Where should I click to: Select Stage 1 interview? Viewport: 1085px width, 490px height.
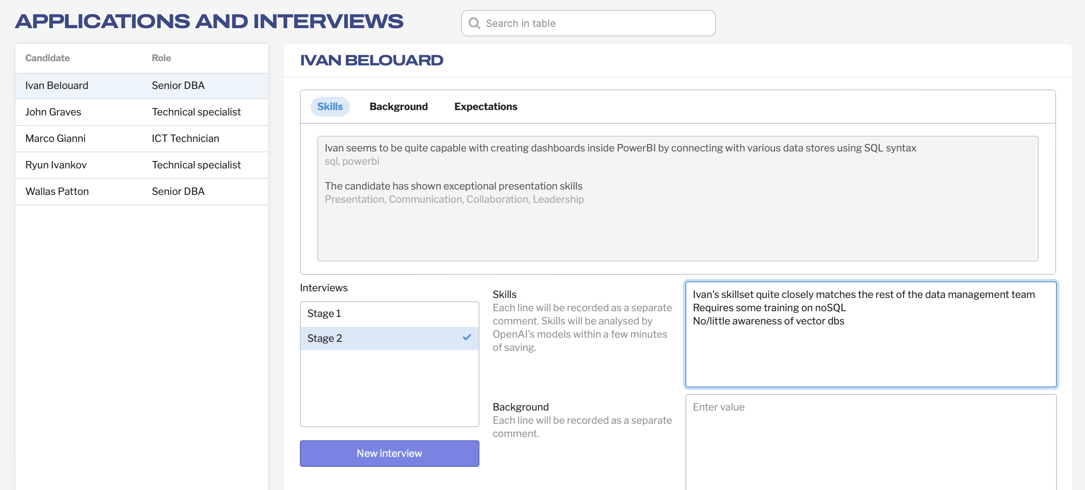(389, 313)
